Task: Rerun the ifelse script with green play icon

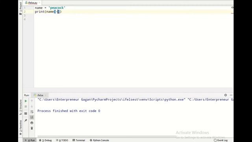Action: click(x=26, y=101)
